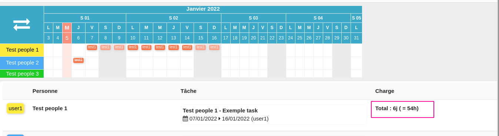Select the blue Test people 2 row
The height and width of the screenshot is (136, 499).
pyautogui.click(x=22, y=63)
